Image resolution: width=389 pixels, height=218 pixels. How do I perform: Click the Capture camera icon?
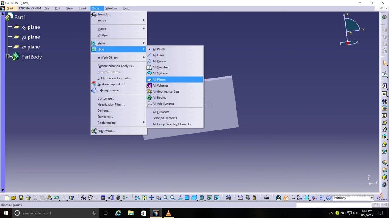tap(267, 198)
